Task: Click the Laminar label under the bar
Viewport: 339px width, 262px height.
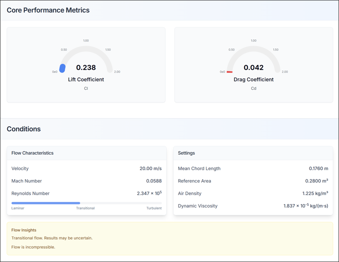Action: (x=18, y=208)
